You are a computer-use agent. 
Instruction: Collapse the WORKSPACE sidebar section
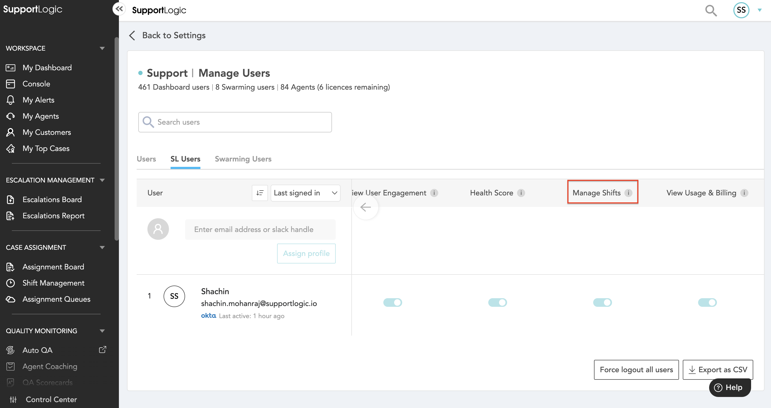coord(102,48)
